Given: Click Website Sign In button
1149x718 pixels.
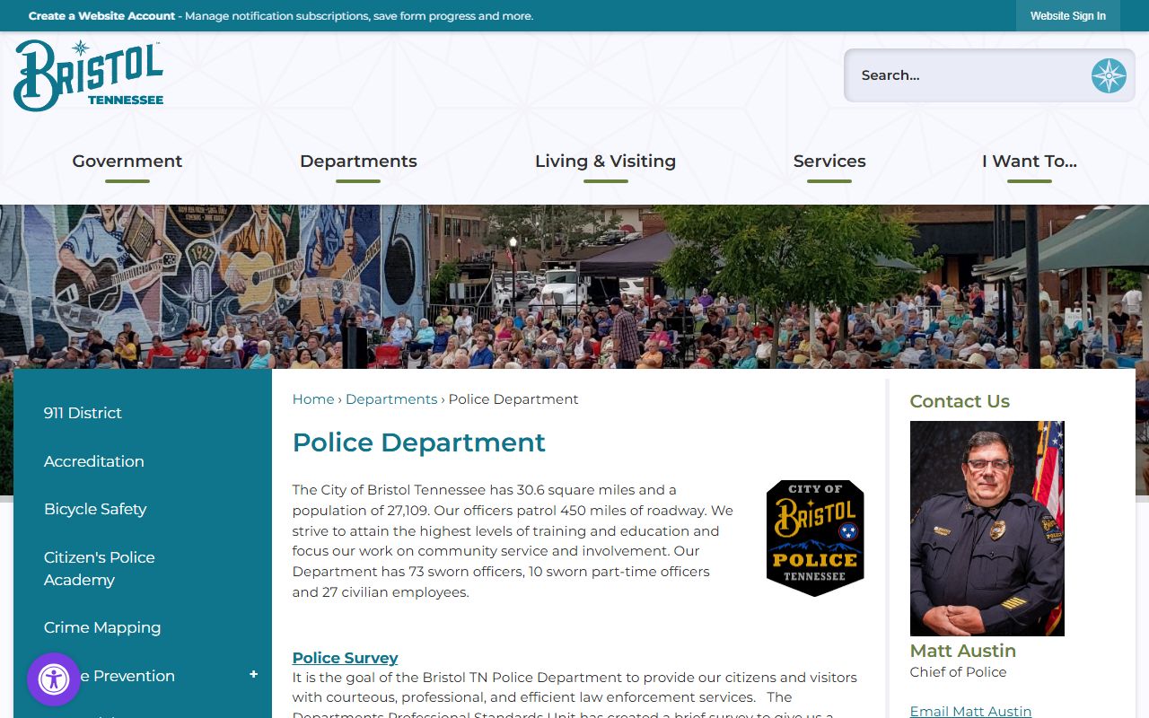Looking at the screenshot, I should [x=1068, y=16].
